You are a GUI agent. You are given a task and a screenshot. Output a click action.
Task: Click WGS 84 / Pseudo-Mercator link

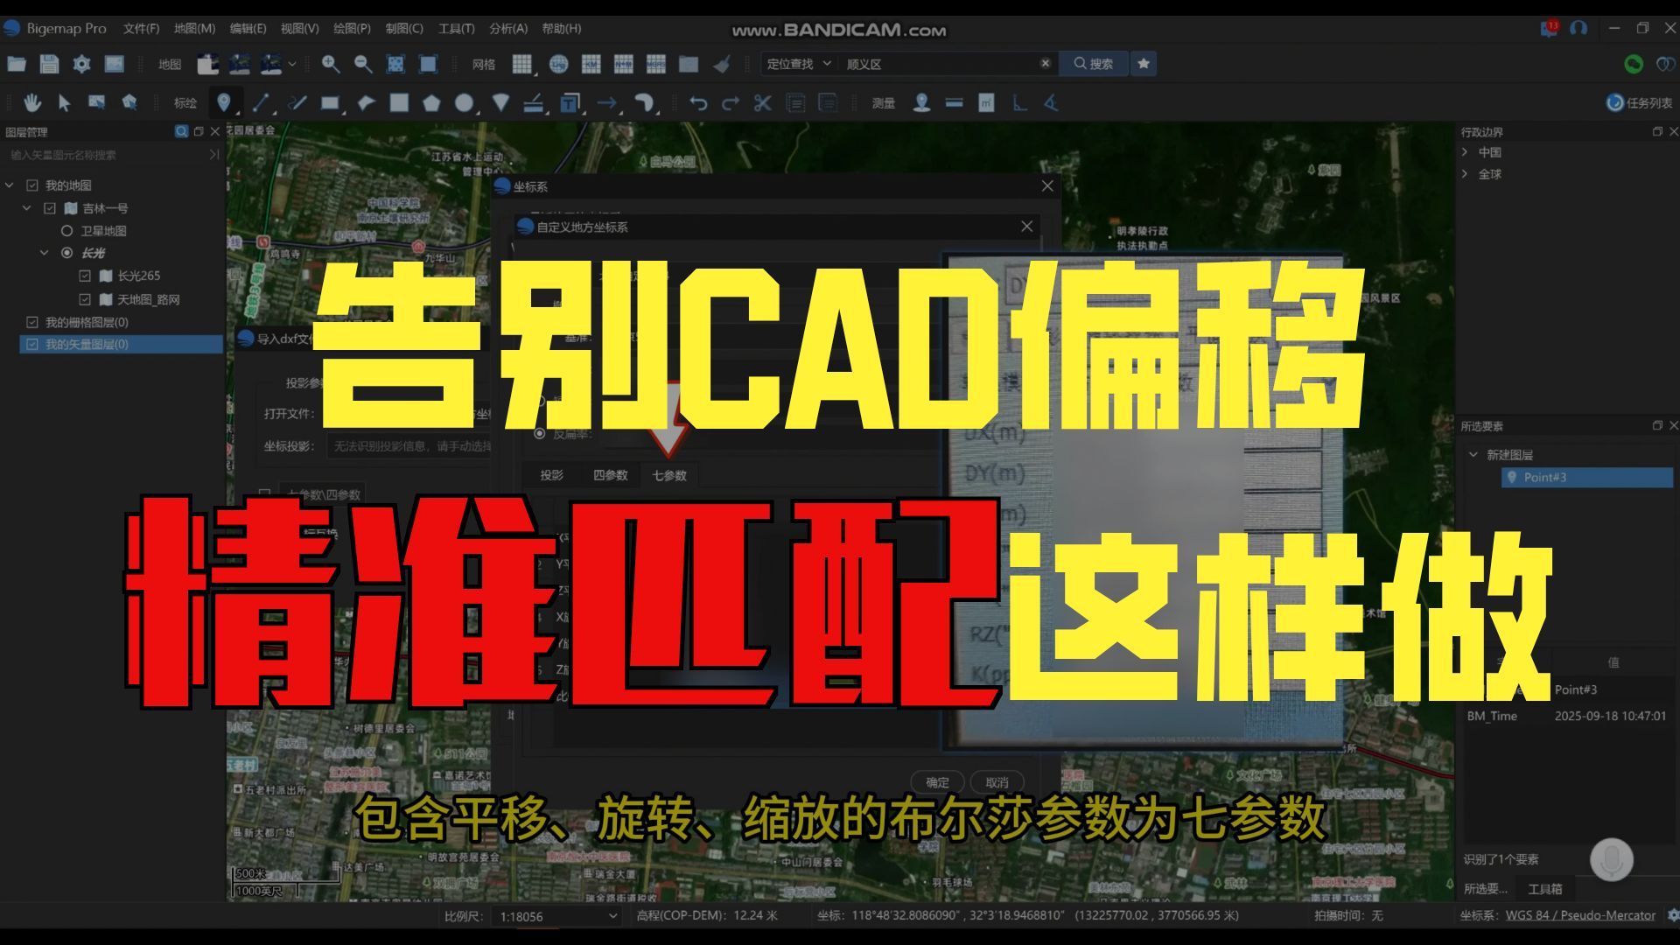click(x=1580, y=916)
